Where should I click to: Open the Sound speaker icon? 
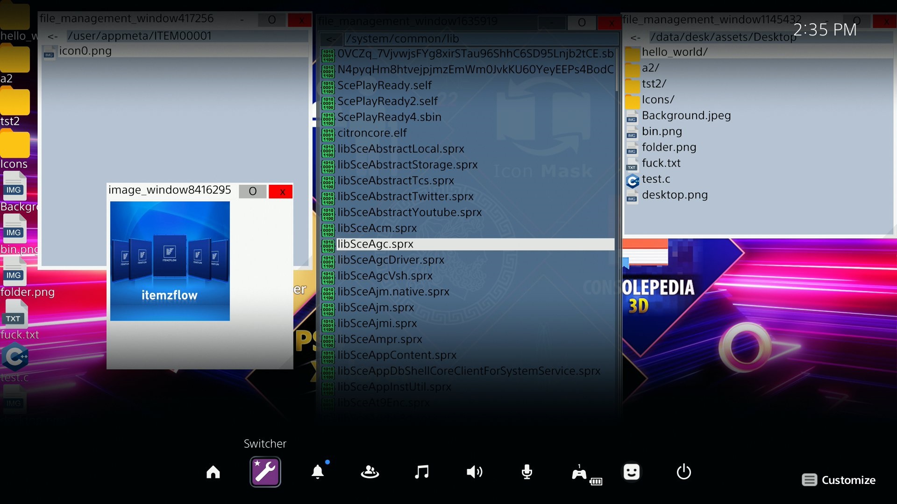point(474,472)
